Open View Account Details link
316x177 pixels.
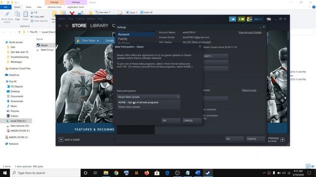pos(250,32)
